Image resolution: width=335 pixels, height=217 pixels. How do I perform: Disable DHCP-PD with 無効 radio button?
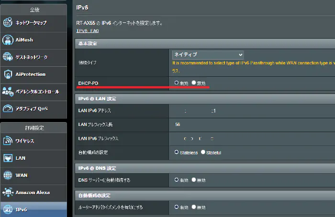[x=194, y=83]
